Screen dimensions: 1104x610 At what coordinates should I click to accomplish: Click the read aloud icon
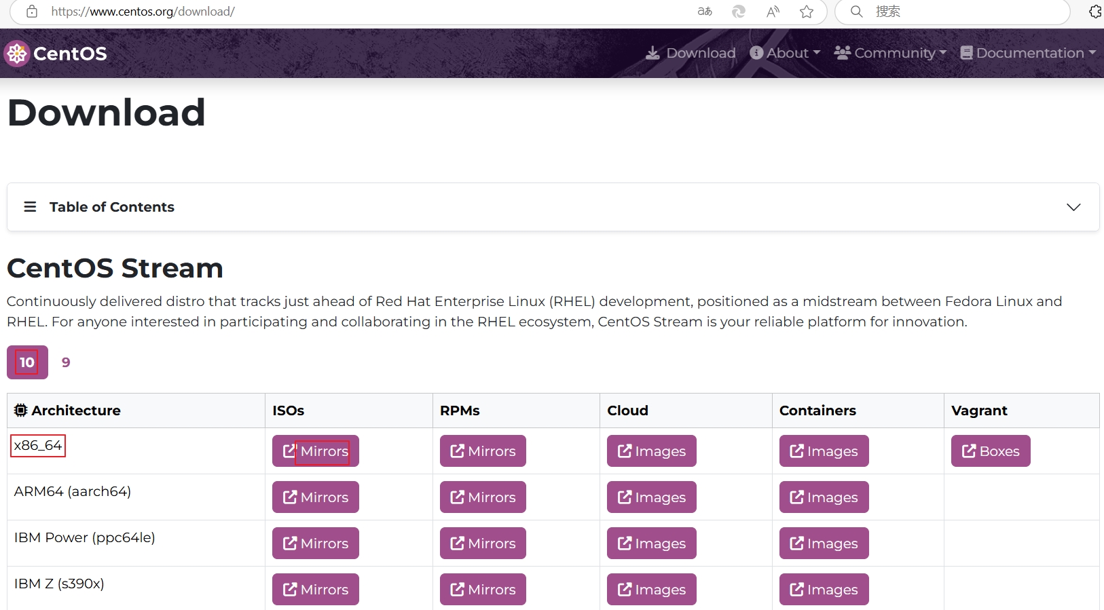click(773, 12)
